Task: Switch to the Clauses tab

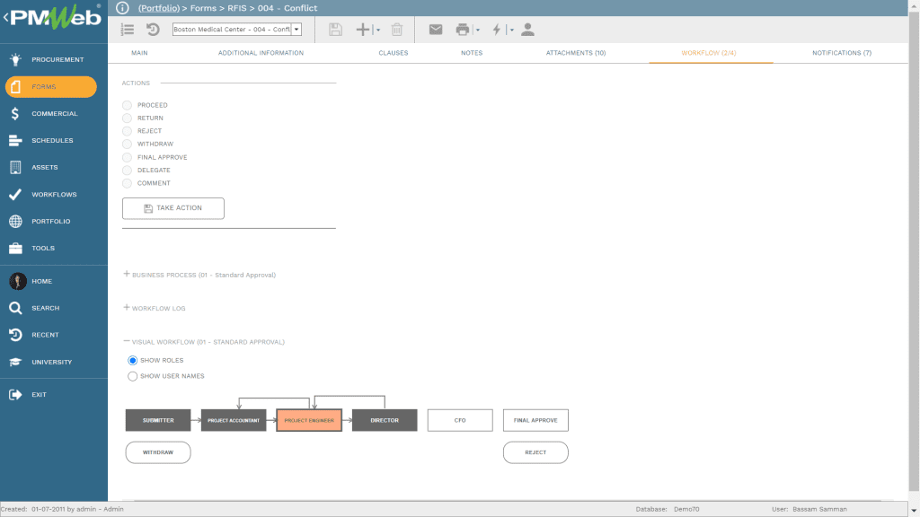Action: [x=394, y=53]
